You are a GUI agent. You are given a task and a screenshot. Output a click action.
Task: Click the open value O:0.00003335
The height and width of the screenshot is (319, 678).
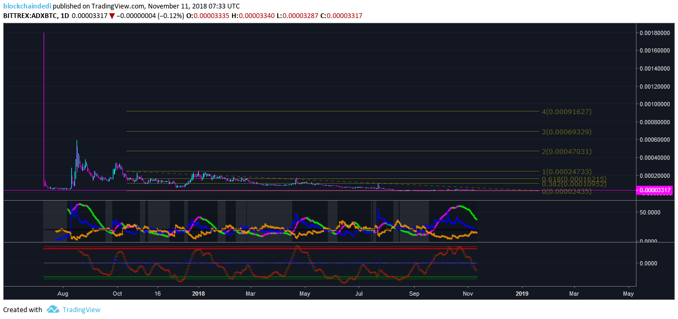[x=208, y=16]
